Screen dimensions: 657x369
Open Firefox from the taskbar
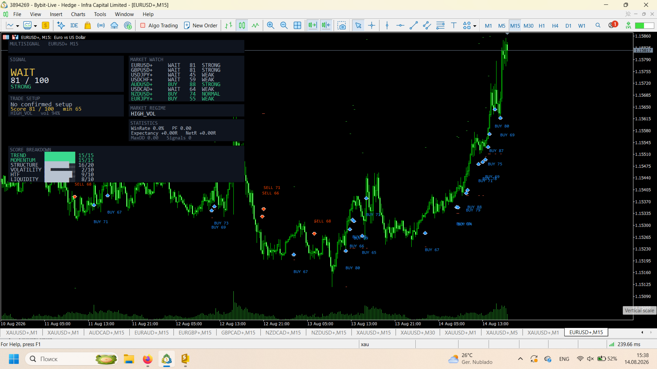pos(147,359)
